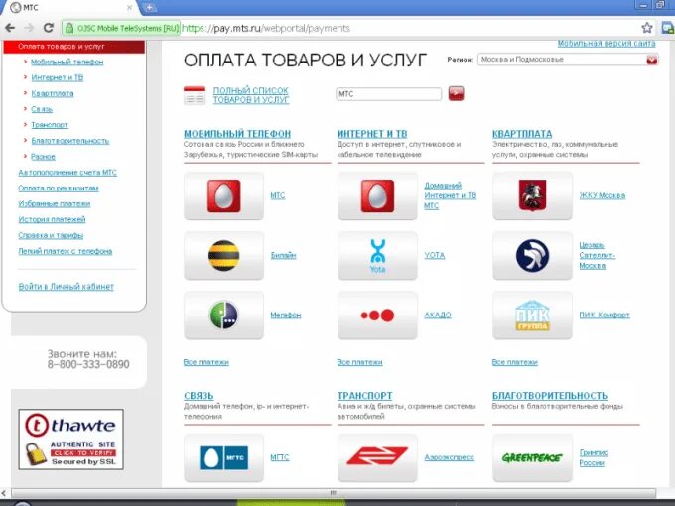Select Квартплата in sidebar menu
Screen dimensions: 675x506
[53, 94]
